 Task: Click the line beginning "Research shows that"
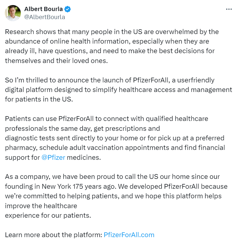pos(112,32)
